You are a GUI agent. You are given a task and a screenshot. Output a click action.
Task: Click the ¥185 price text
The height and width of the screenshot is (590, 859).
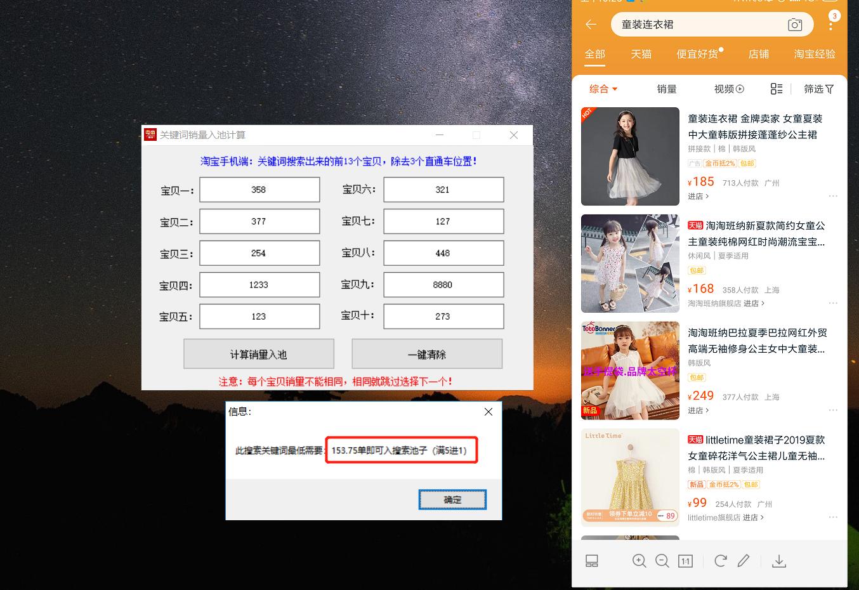(x=701, y=181)
